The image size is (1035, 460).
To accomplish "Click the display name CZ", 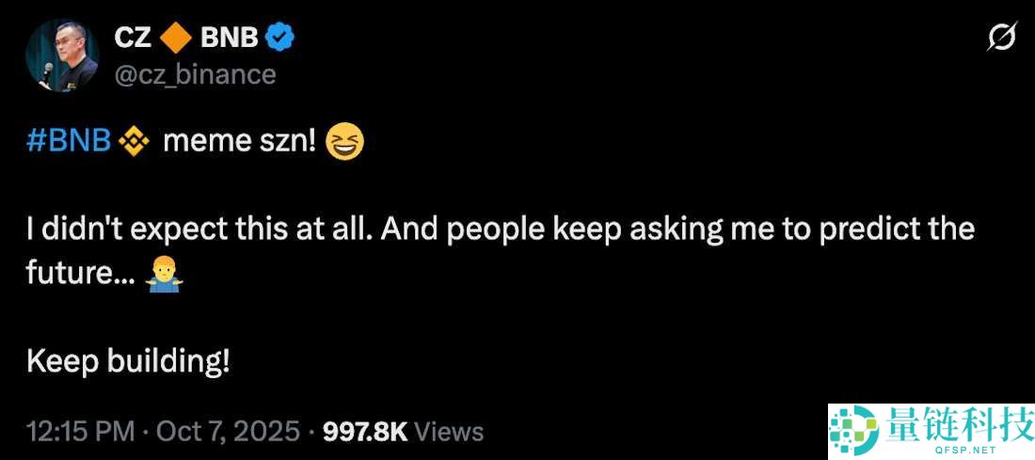I will point(133,38).
